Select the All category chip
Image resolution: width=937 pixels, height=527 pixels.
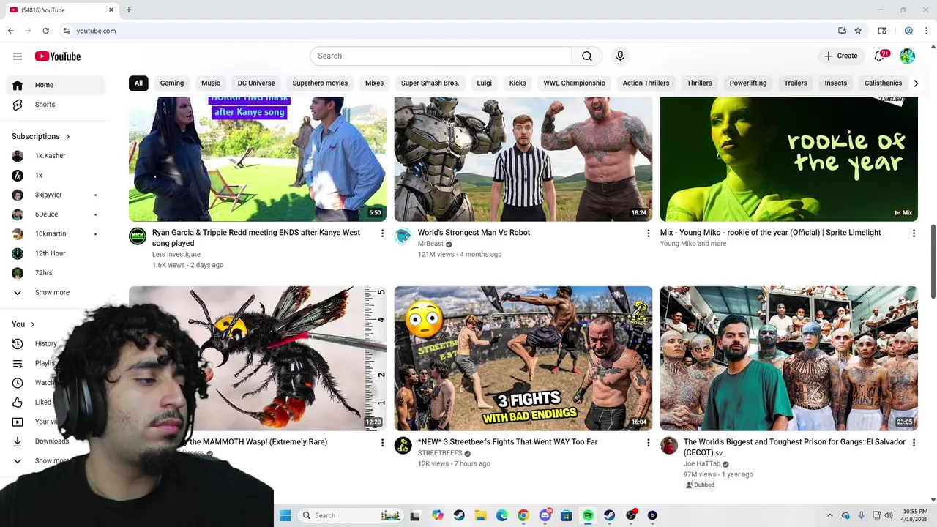[x=138, y=83]
